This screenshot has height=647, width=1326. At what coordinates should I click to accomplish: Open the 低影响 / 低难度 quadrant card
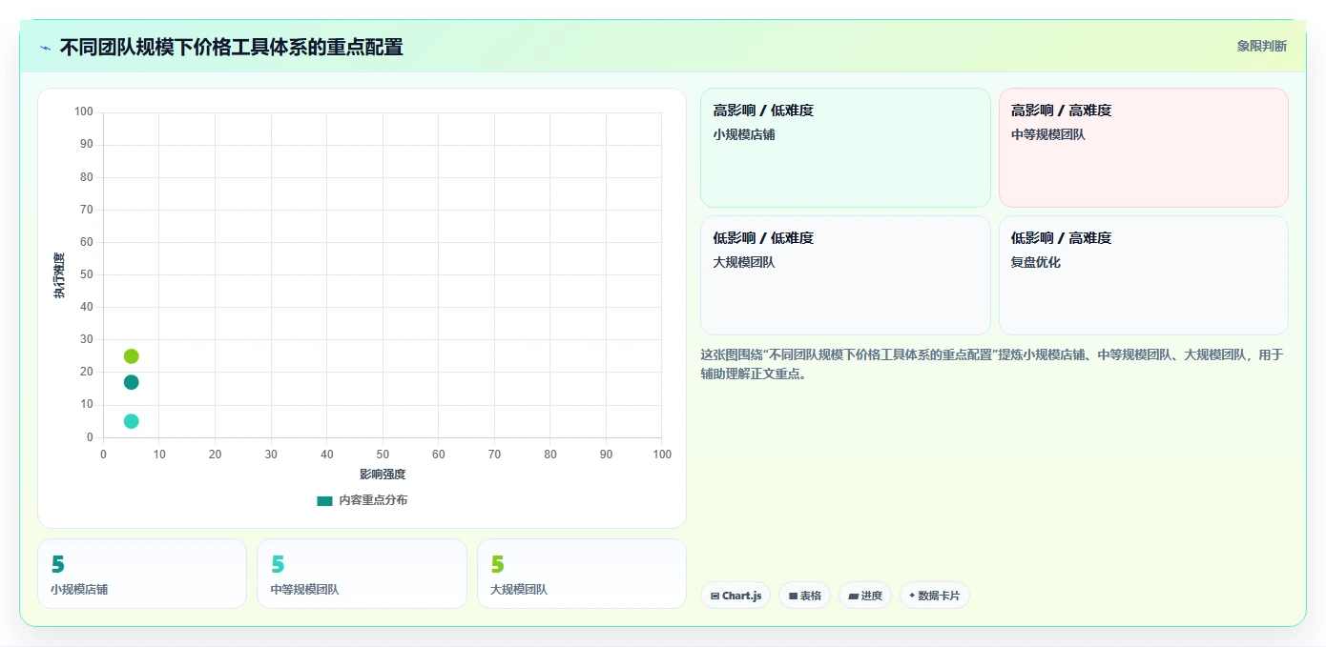[x=845, y=275]
